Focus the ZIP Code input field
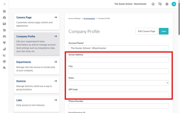This screenshot has width=180, height=113. pyautogui.click(x=119, y=95)
